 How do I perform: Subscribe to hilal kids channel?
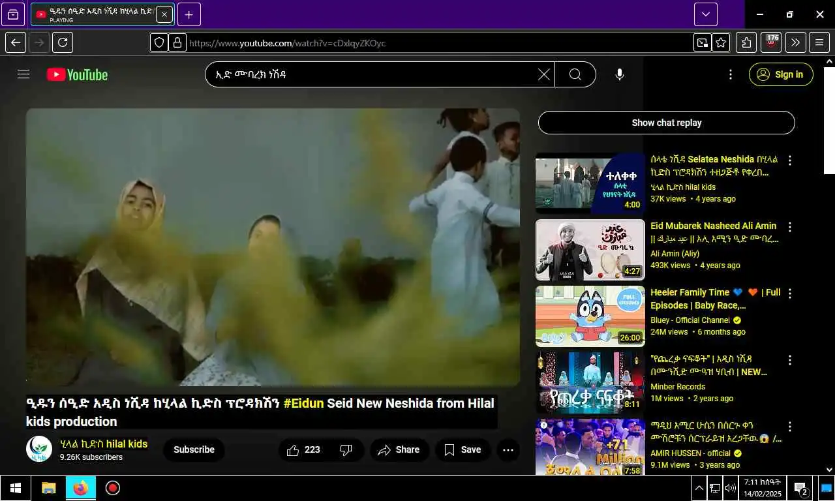(x=194, y=449)
